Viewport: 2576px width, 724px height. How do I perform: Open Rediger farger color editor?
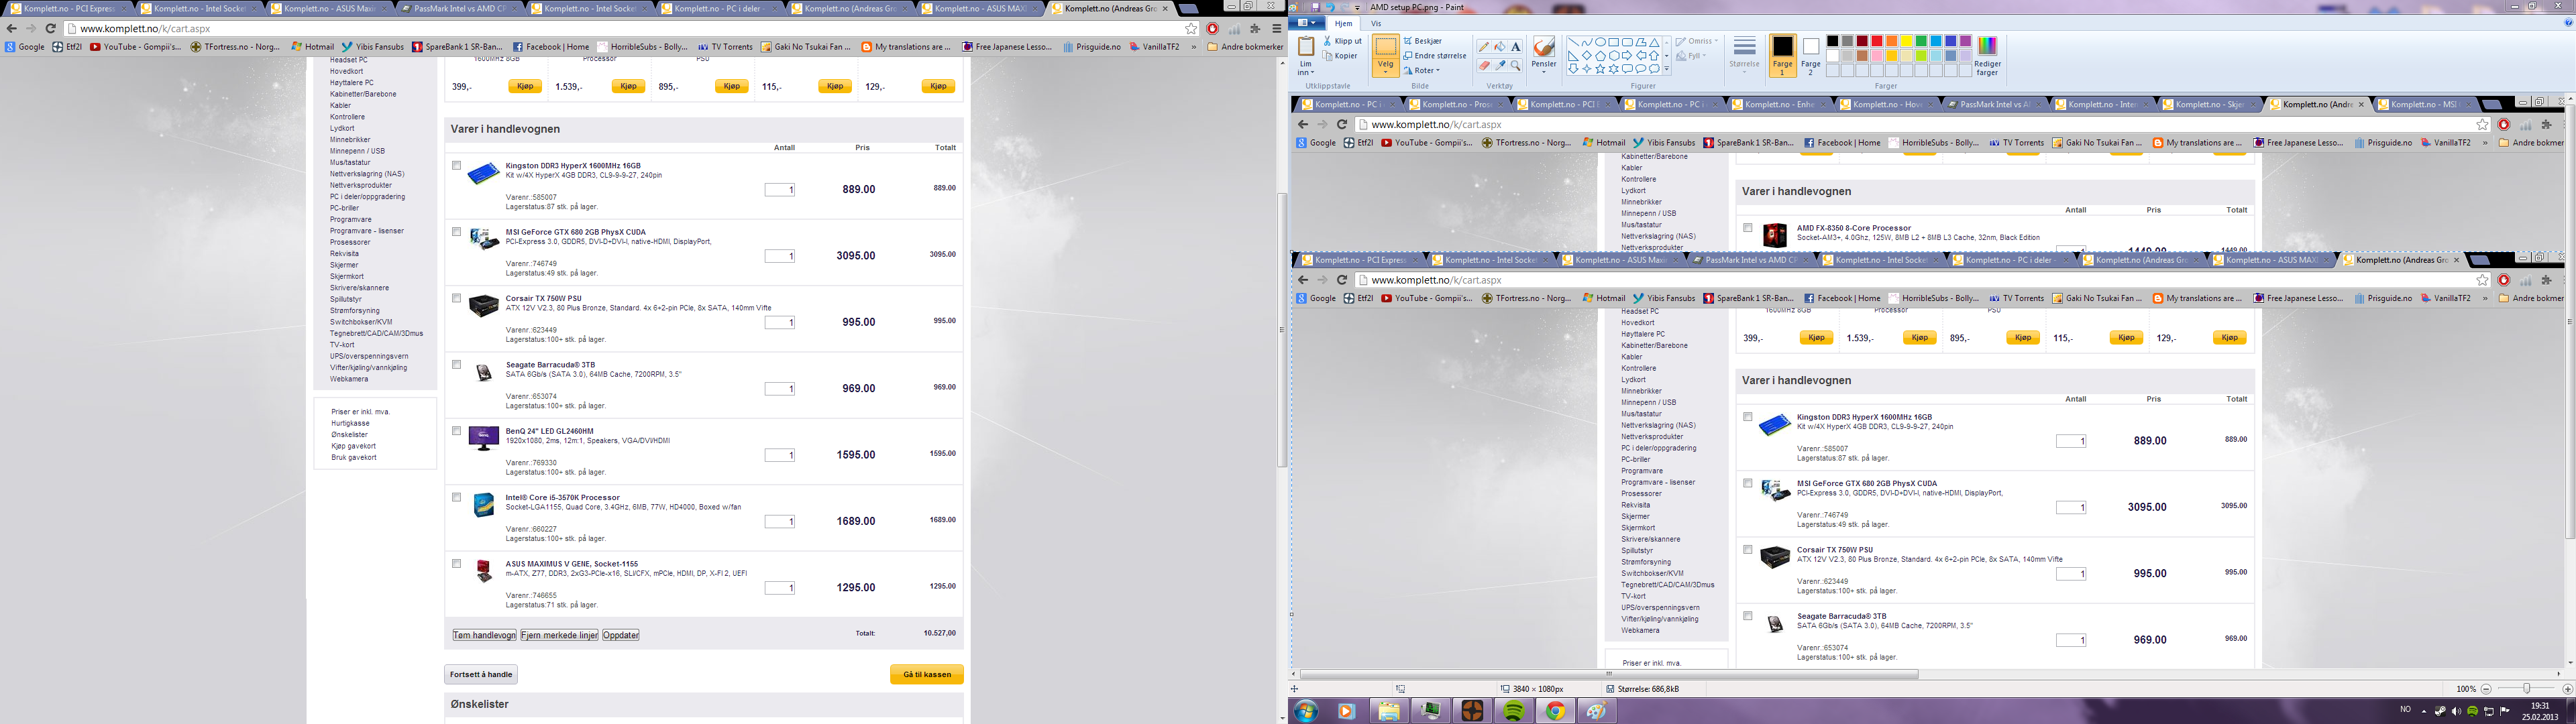click(1987, 56)
